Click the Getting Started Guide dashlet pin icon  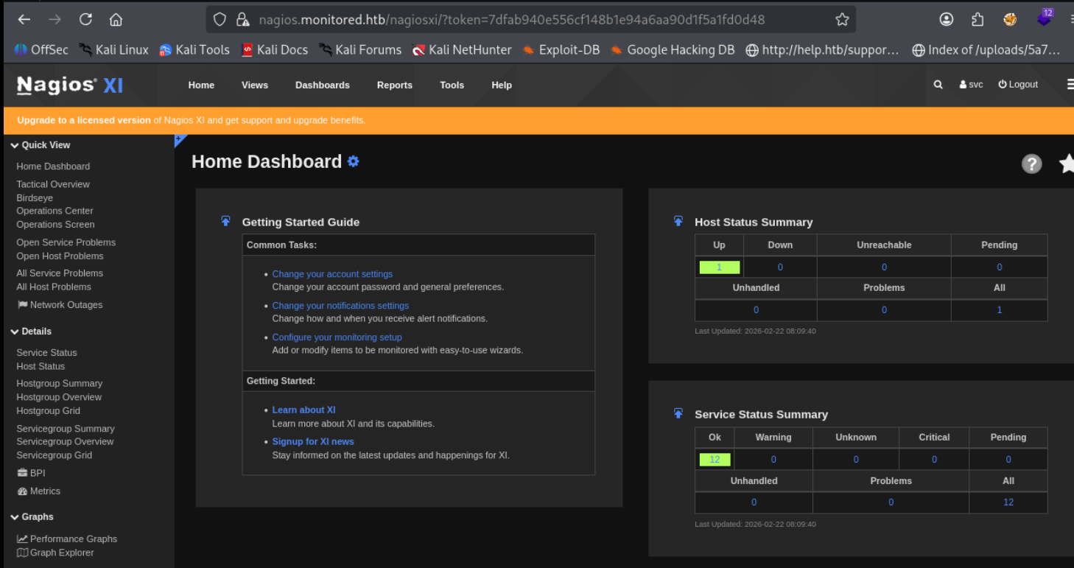226,221
